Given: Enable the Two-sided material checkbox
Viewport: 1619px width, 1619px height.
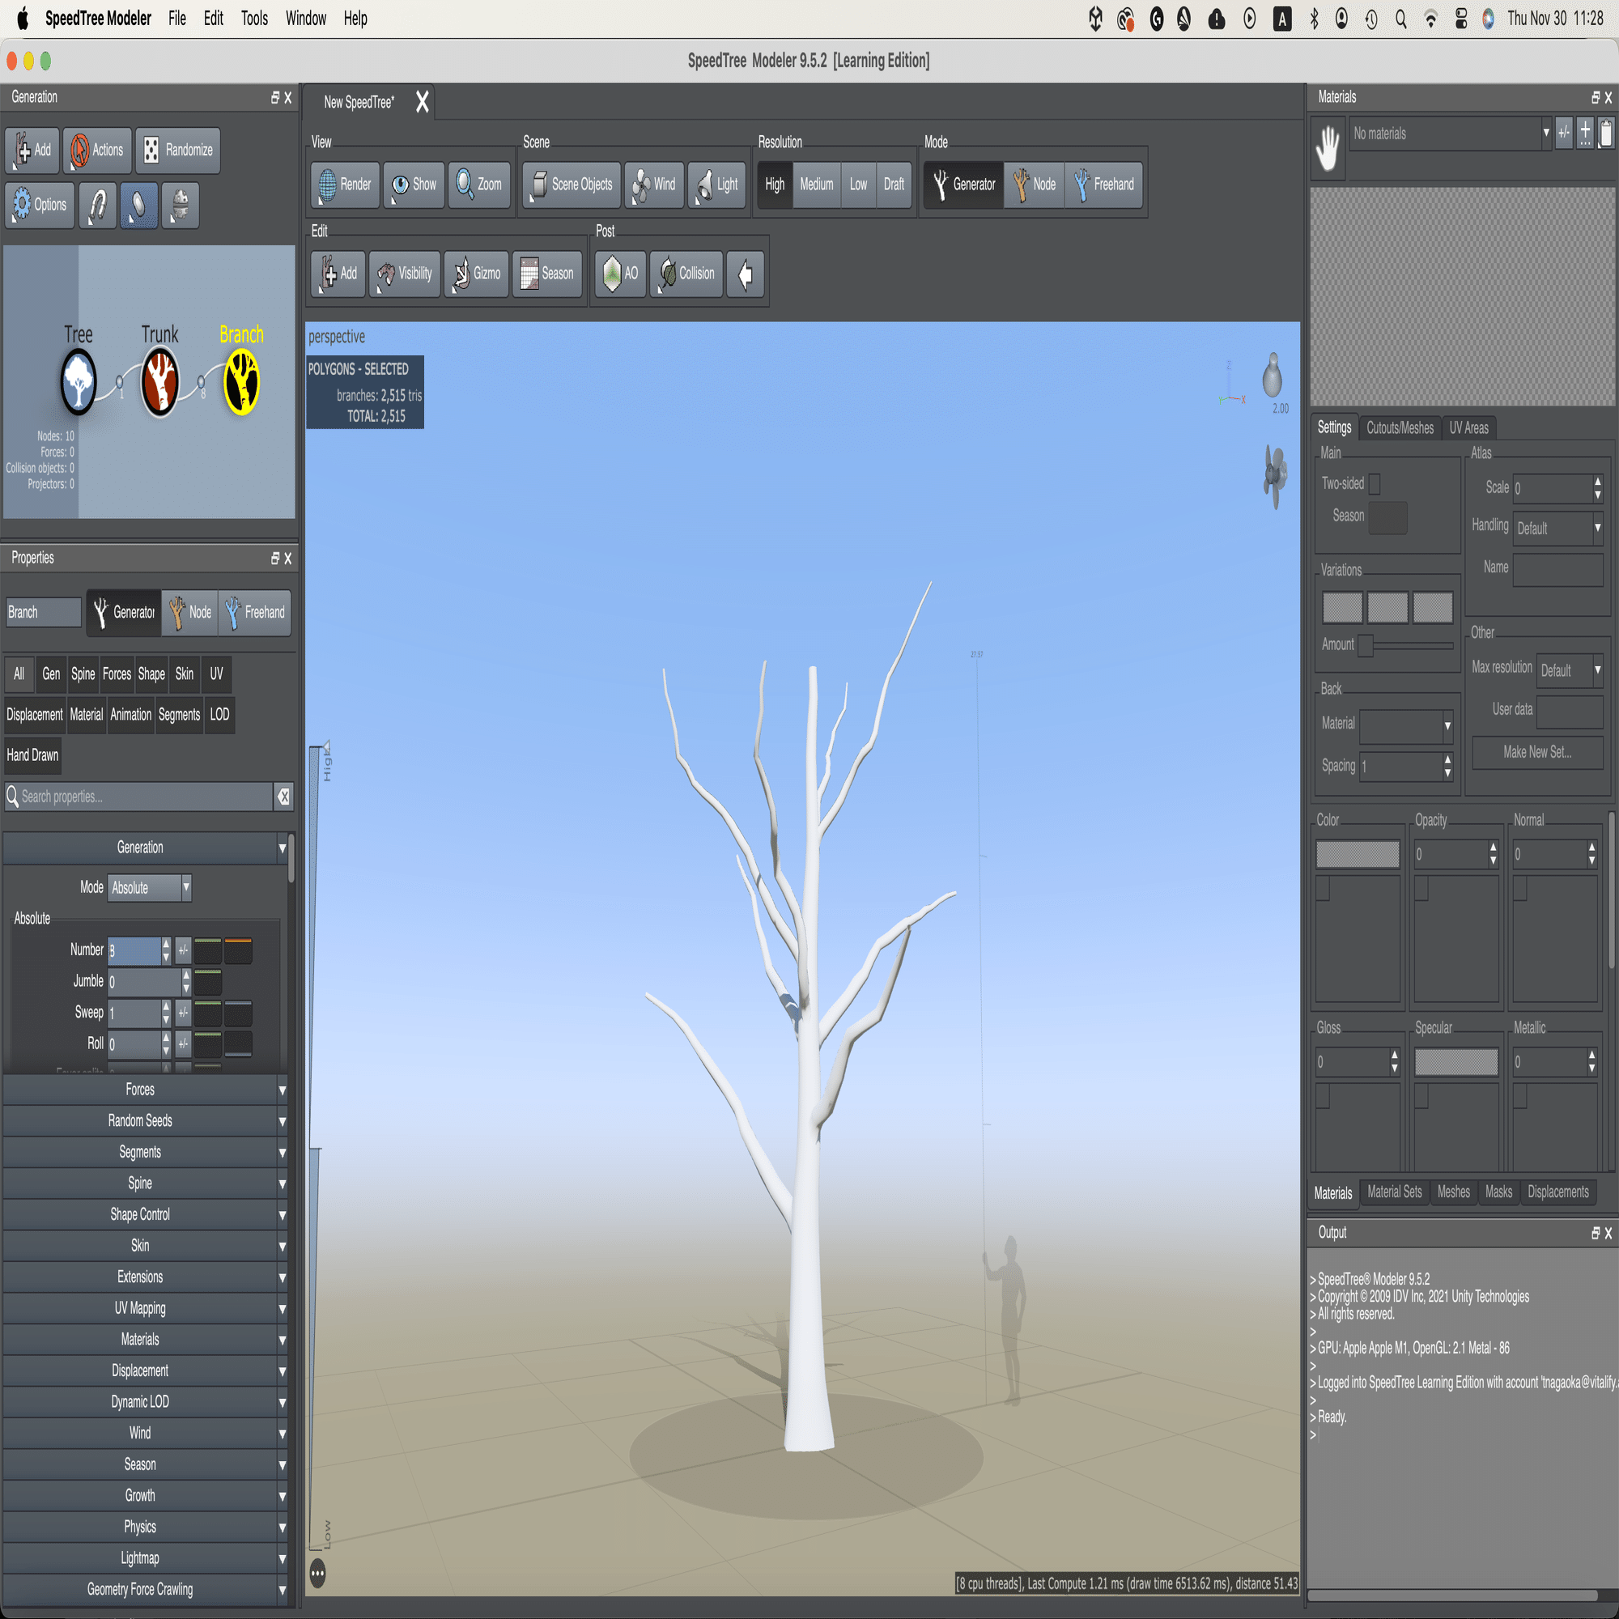Looking at the screenshot, I should [x=1375, y=483].
